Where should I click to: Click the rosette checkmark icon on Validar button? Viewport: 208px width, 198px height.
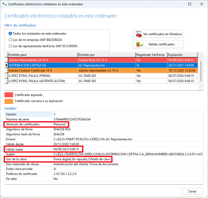139,44
